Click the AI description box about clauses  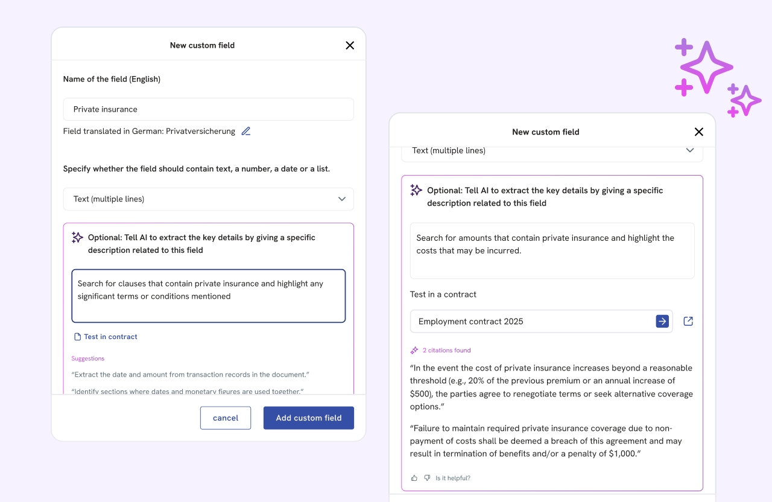pyautogui.click(x=208, y=296)
